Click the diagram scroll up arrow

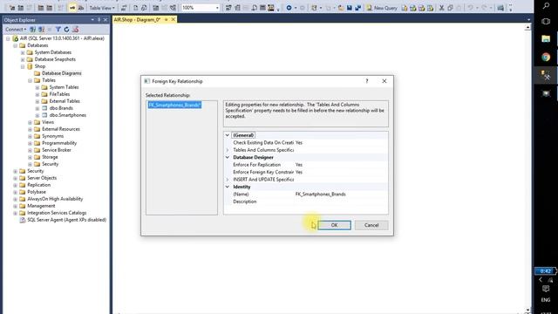point(527,27)
